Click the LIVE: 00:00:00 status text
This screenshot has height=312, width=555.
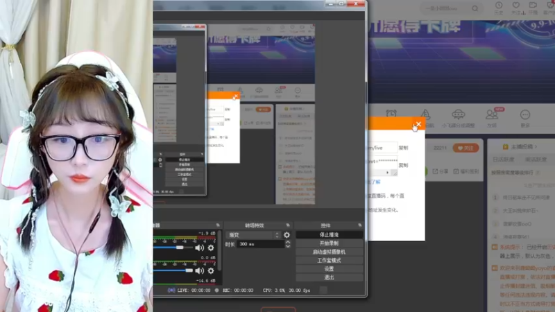point(194,290)
